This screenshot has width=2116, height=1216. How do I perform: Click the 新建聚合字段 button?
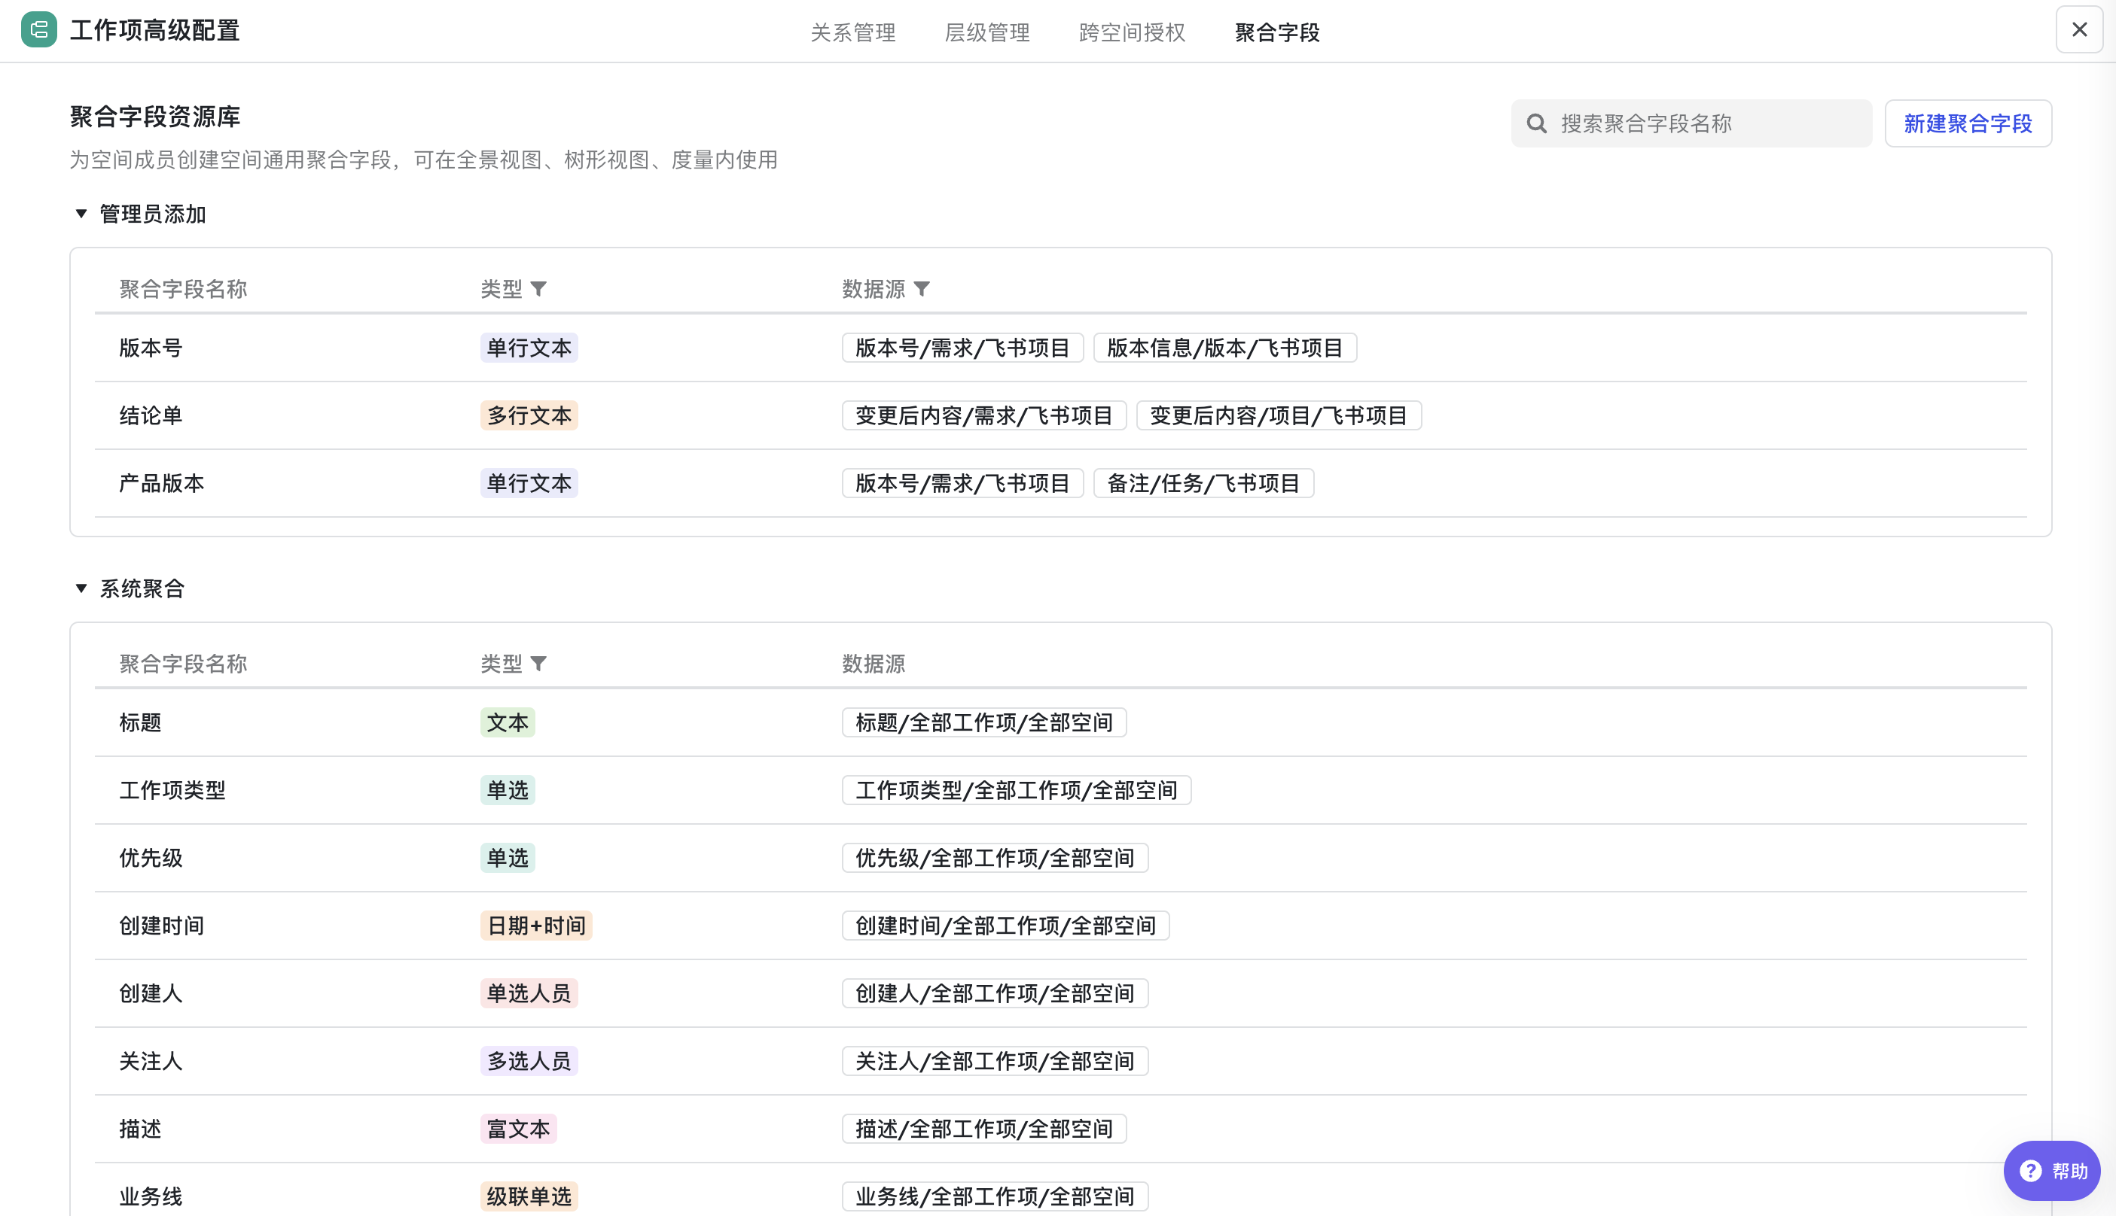tap(1968, 123)
